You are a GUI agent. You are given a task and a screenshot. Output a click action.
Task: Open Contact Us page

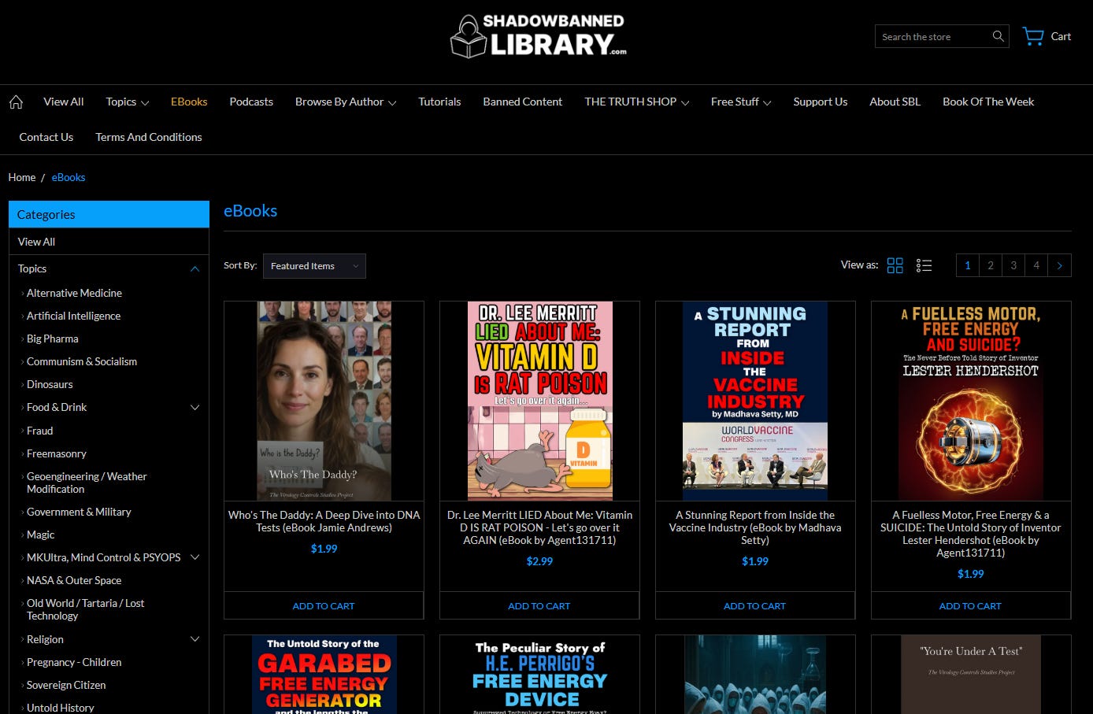[x=46, y=137]
